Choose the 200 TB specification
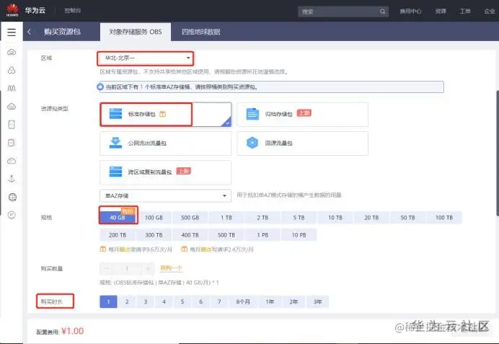 [x=118, y=235]
